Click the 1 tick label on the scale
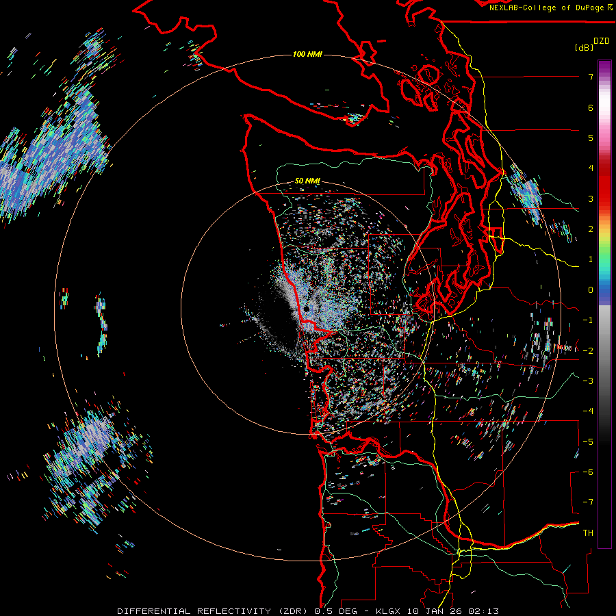The image size is (616, 616). click(591, 259)
